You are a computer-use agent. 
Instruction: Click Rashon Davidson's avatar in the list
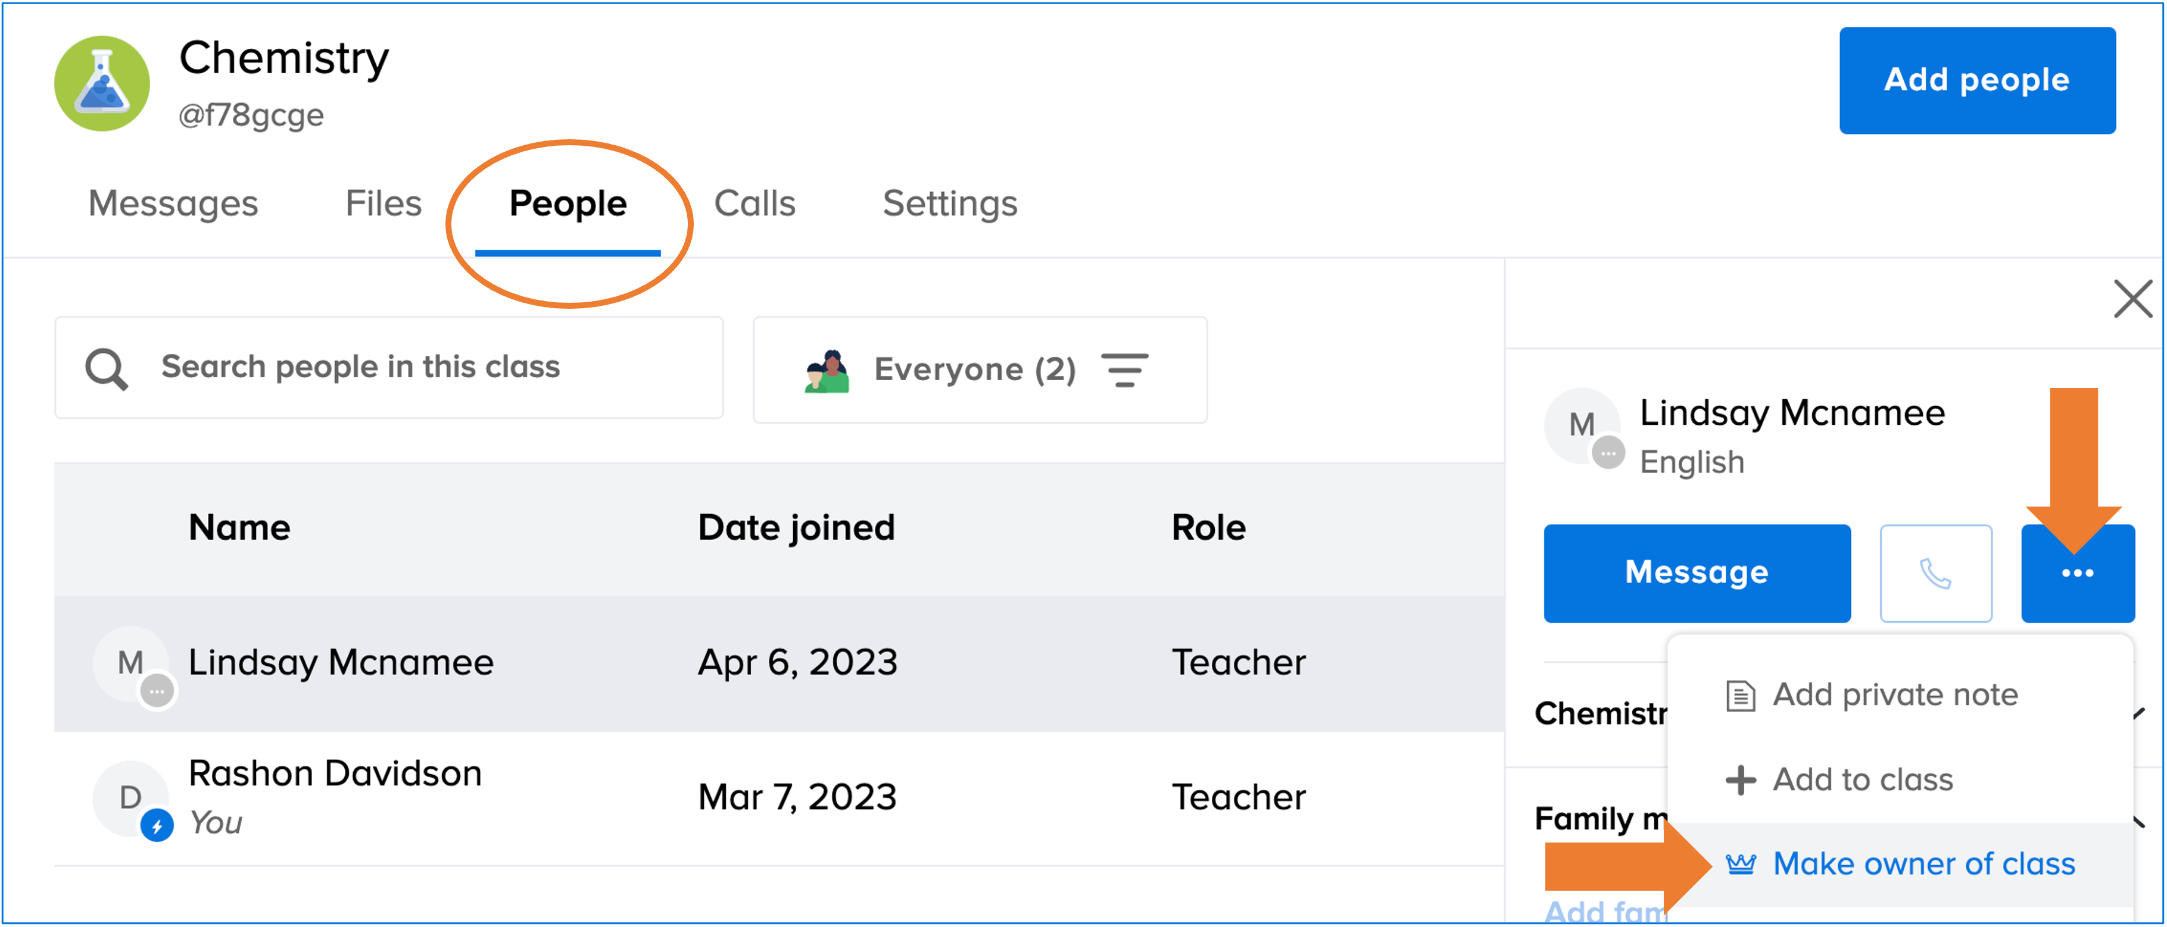click(x=130, y=797)
